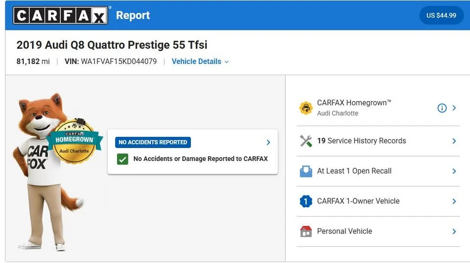Click the VIN number WA1FVAF15KD044079

[118, 61]
